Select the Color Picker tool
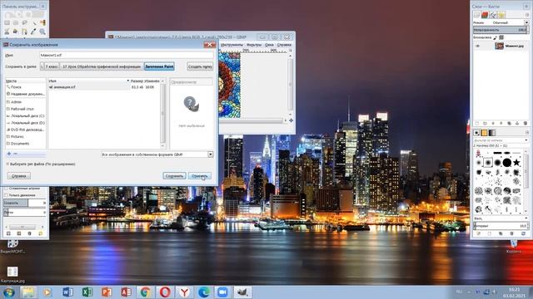The width and height of the screenshot is (533, 299). point(33,32)
